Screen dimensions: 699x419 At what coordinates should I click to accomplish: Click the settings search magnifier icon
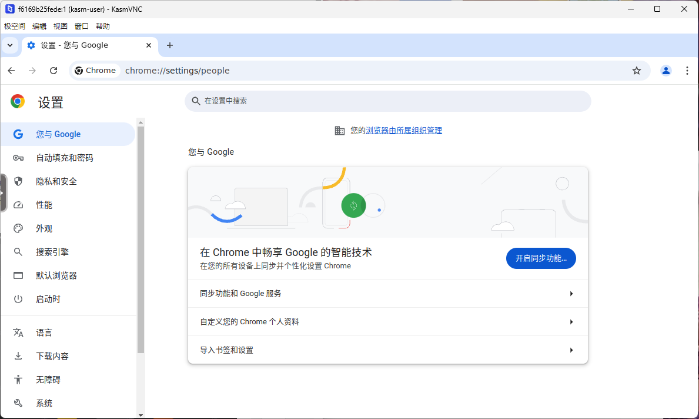pyautogui.click(x=196, y=101)
